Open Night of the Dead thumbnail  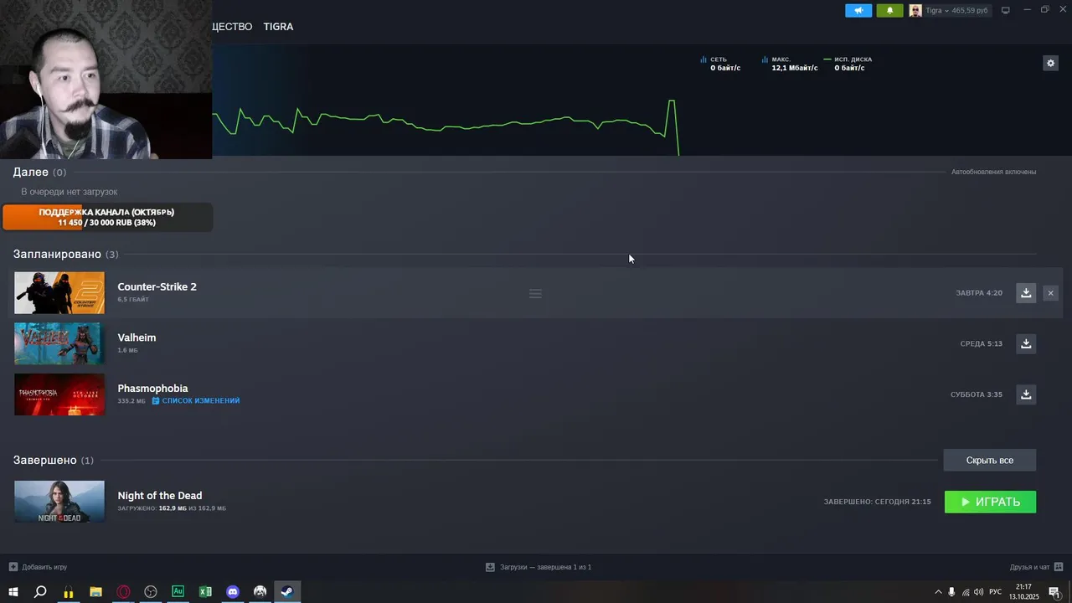coord(59,502)
